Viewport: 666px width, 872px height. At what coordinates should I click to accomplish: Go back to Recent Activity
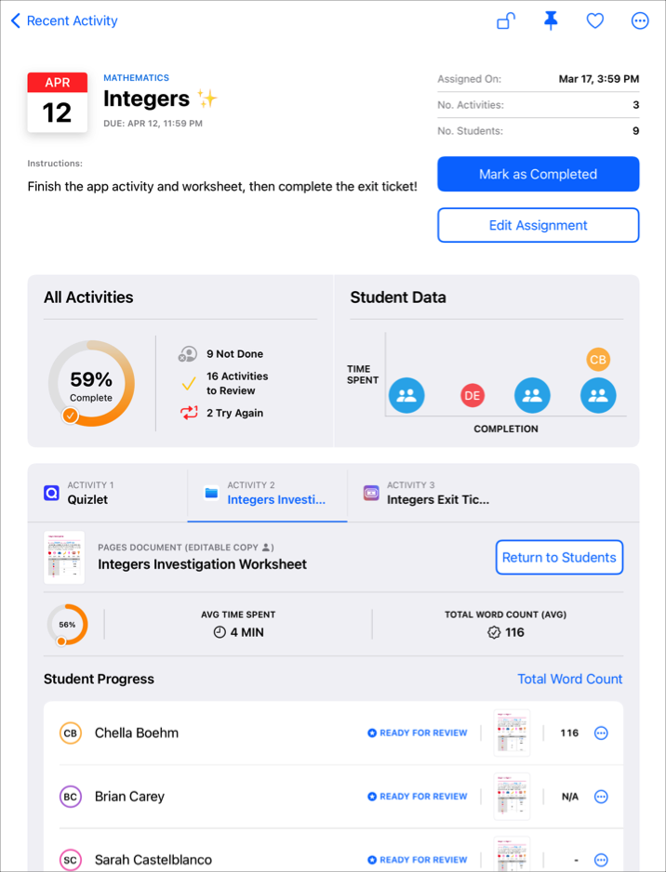64,20
